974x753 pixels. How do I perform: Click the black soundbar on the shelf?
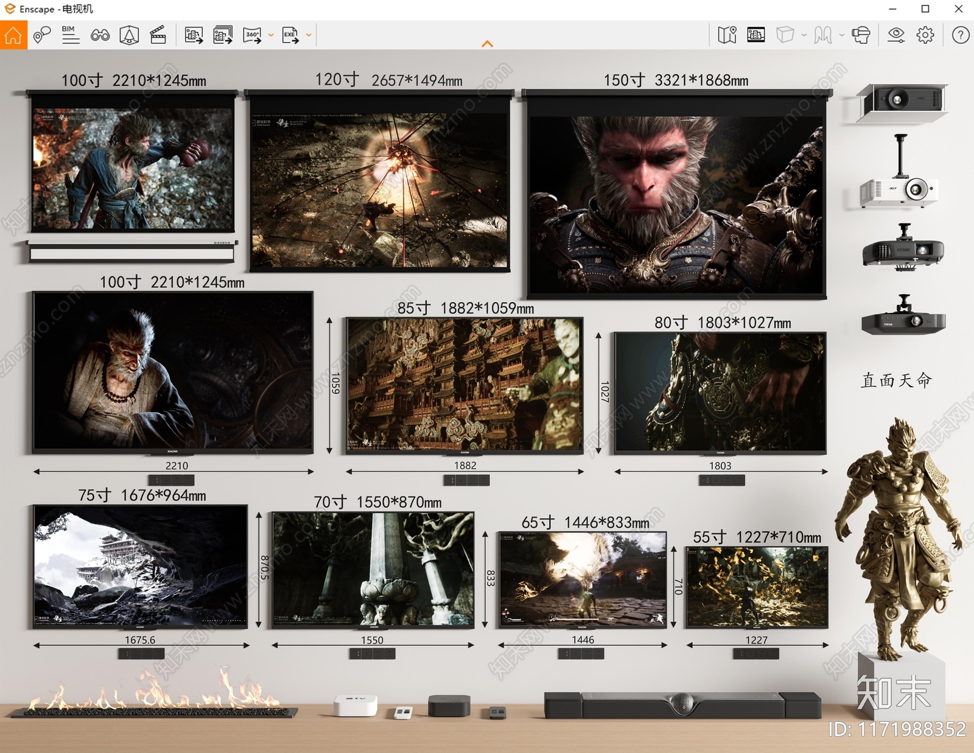tap(682, 705)
